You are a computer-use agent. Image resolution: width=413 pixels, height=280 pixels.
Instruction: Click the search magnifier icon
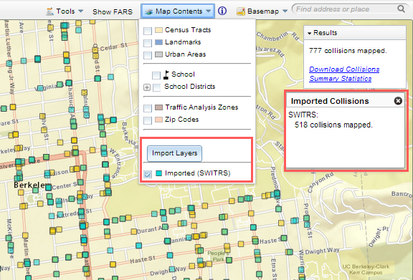tap(401, 9)
